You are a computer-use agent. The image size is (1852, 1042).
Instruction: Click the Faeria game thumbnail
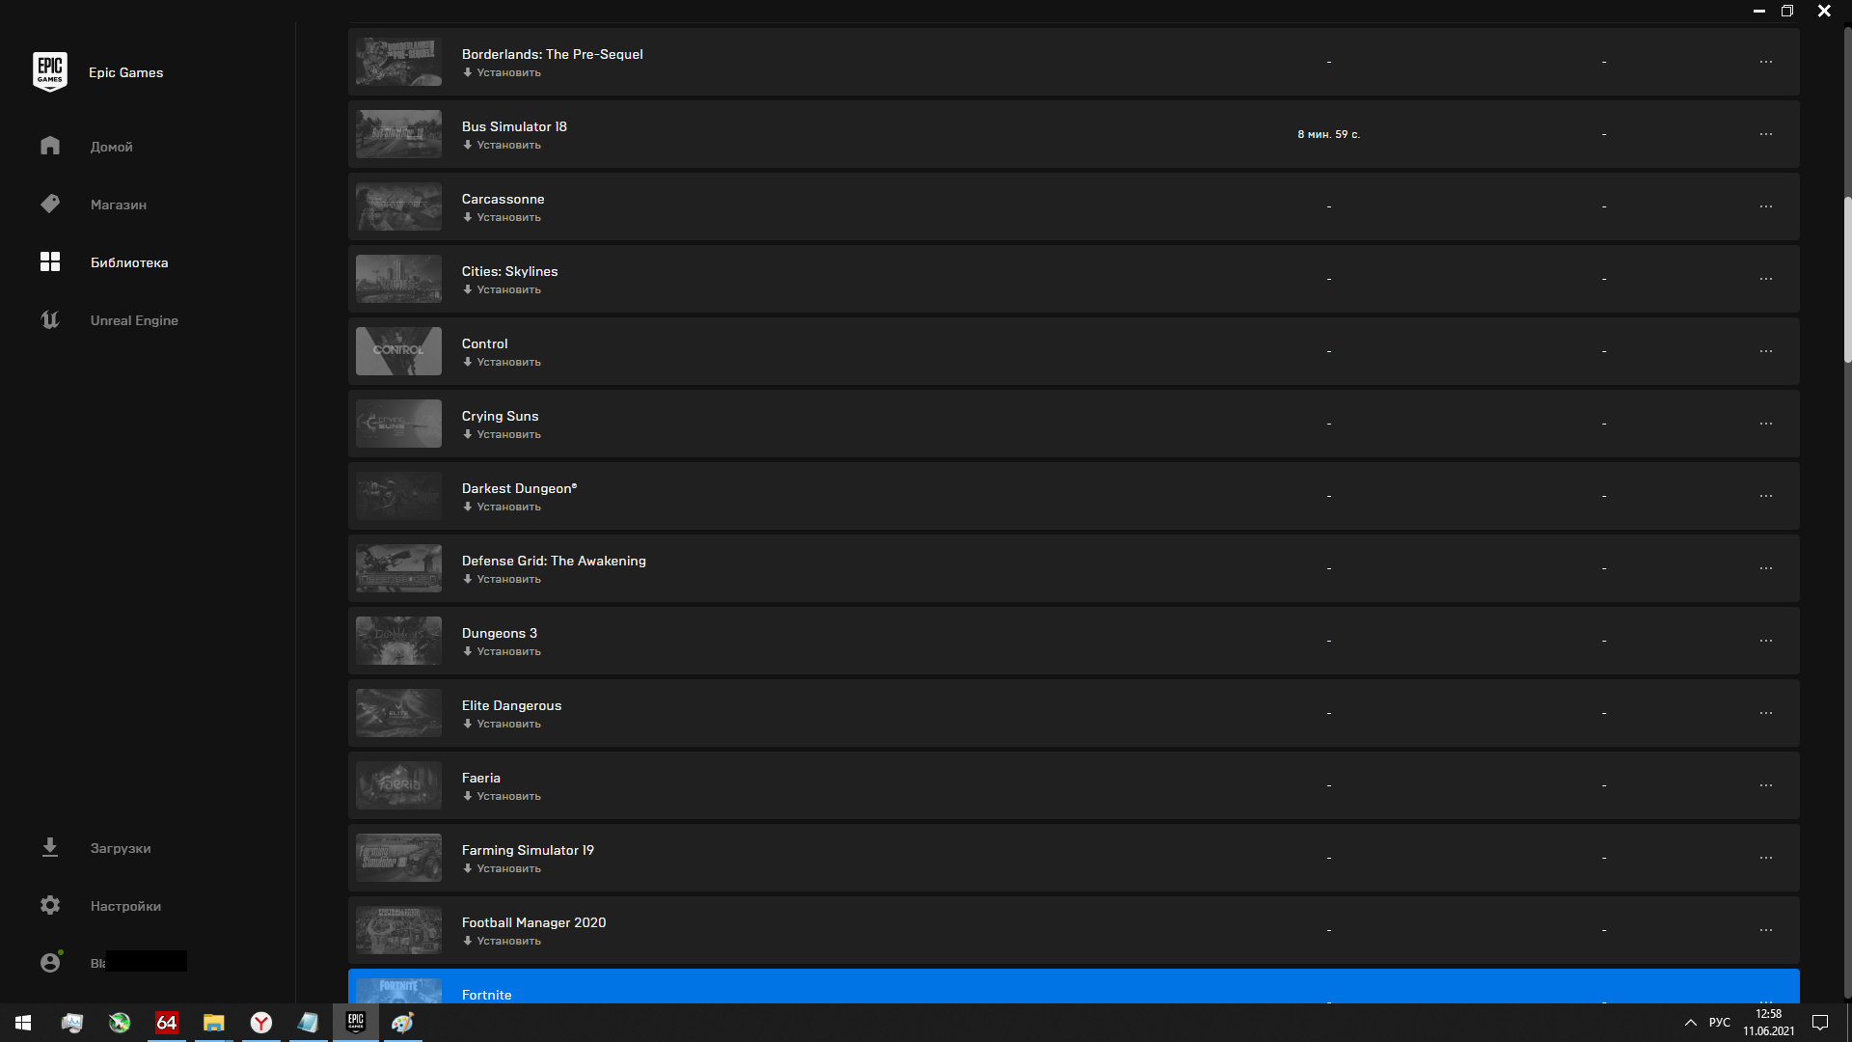pyautogui.click(x=398, y=785)
